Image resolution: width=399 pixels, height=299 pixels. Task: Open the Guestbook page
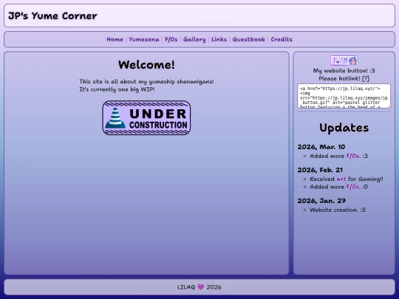tap(248, 39)
